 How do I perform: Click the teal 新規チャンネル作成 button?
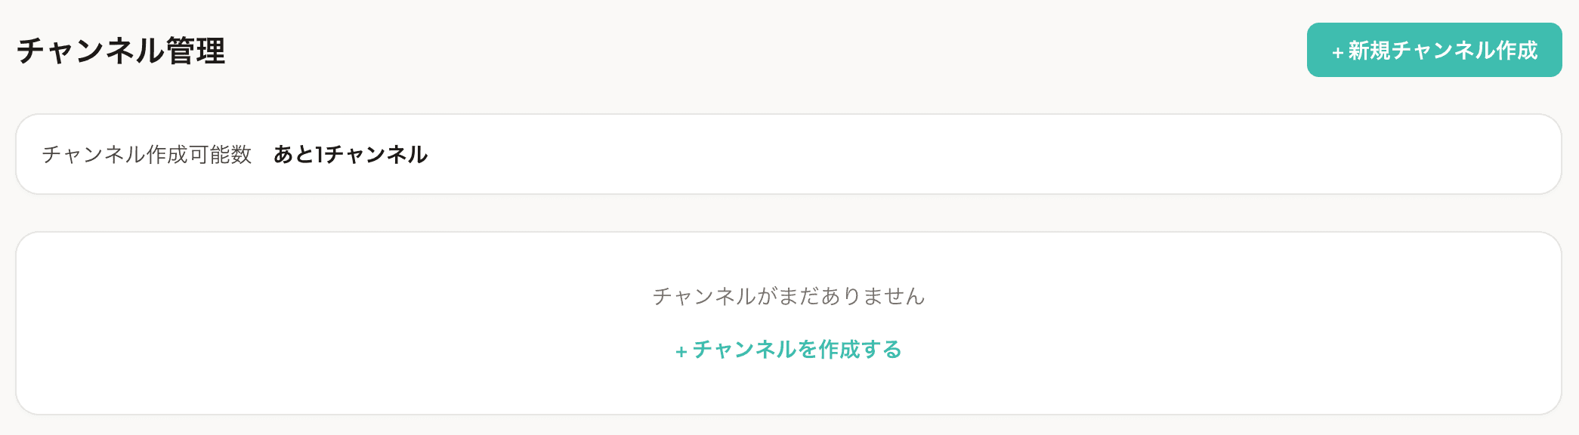coord(1434,50)
